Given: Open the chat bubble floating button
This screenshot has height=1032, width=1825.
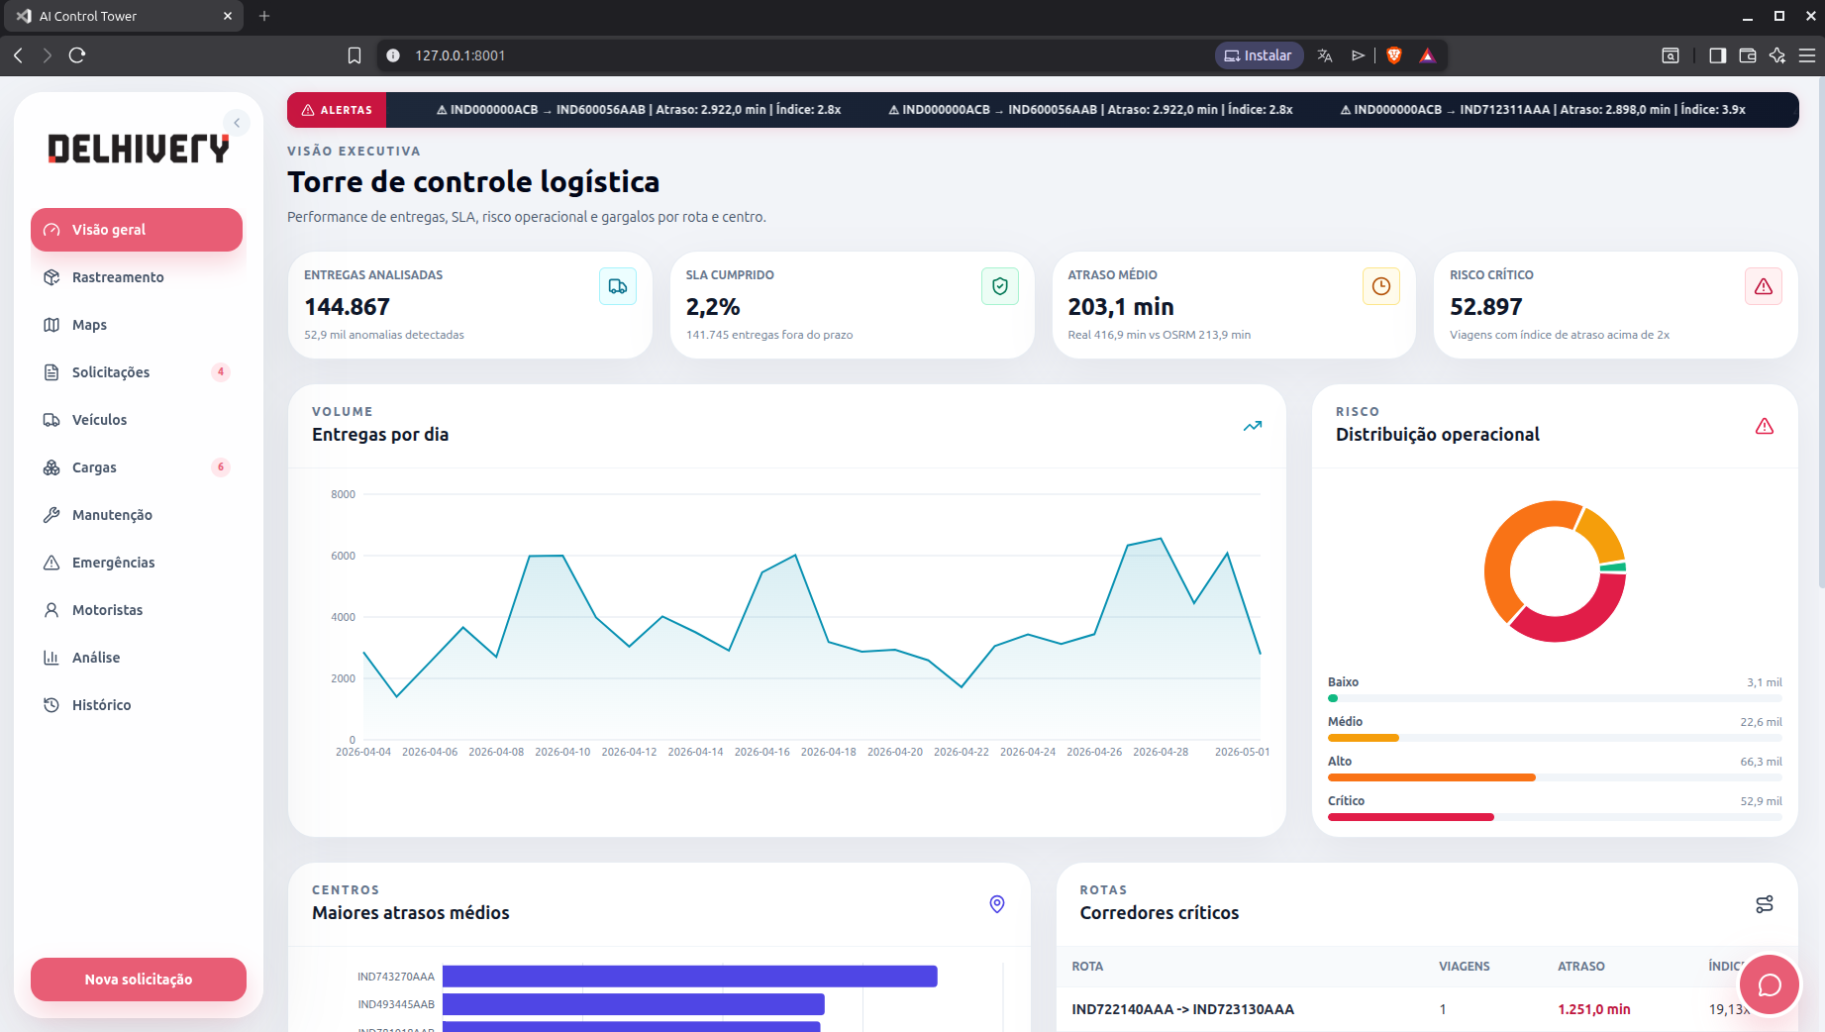Looking at the screenshot, I should click(1770, 984).
